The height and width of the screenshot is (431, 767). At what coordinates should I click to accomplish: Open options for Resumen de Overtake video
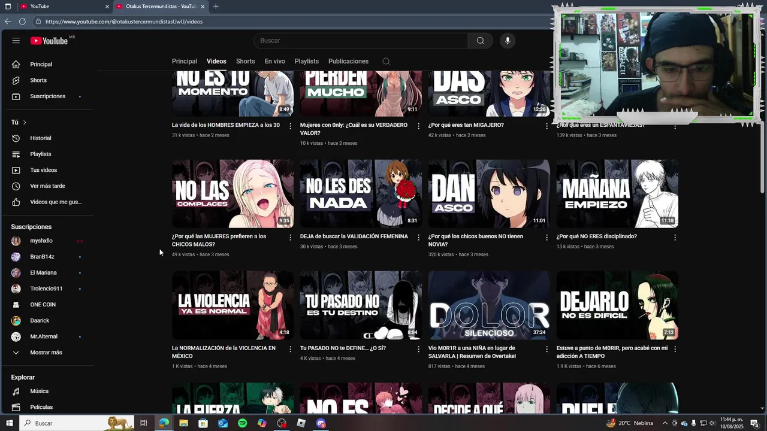[546, 349]
